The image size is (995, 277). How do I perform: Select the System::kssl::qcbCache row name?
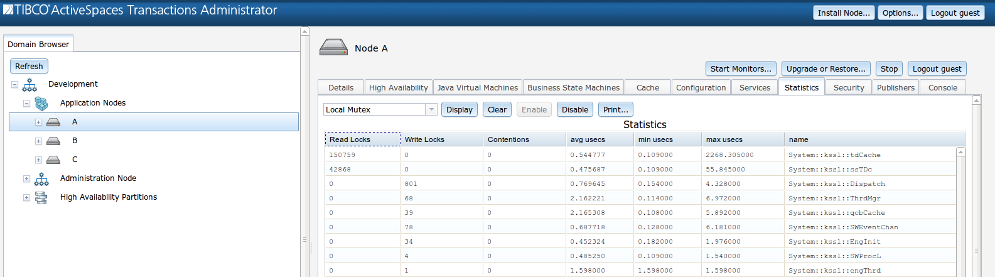coord(836,212)
